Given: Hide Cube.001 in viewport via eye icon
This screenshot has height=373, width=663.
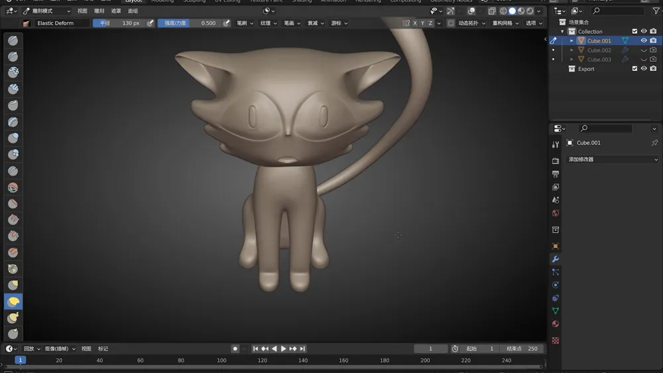Looking at the screenshot, I should pos(644,40).
